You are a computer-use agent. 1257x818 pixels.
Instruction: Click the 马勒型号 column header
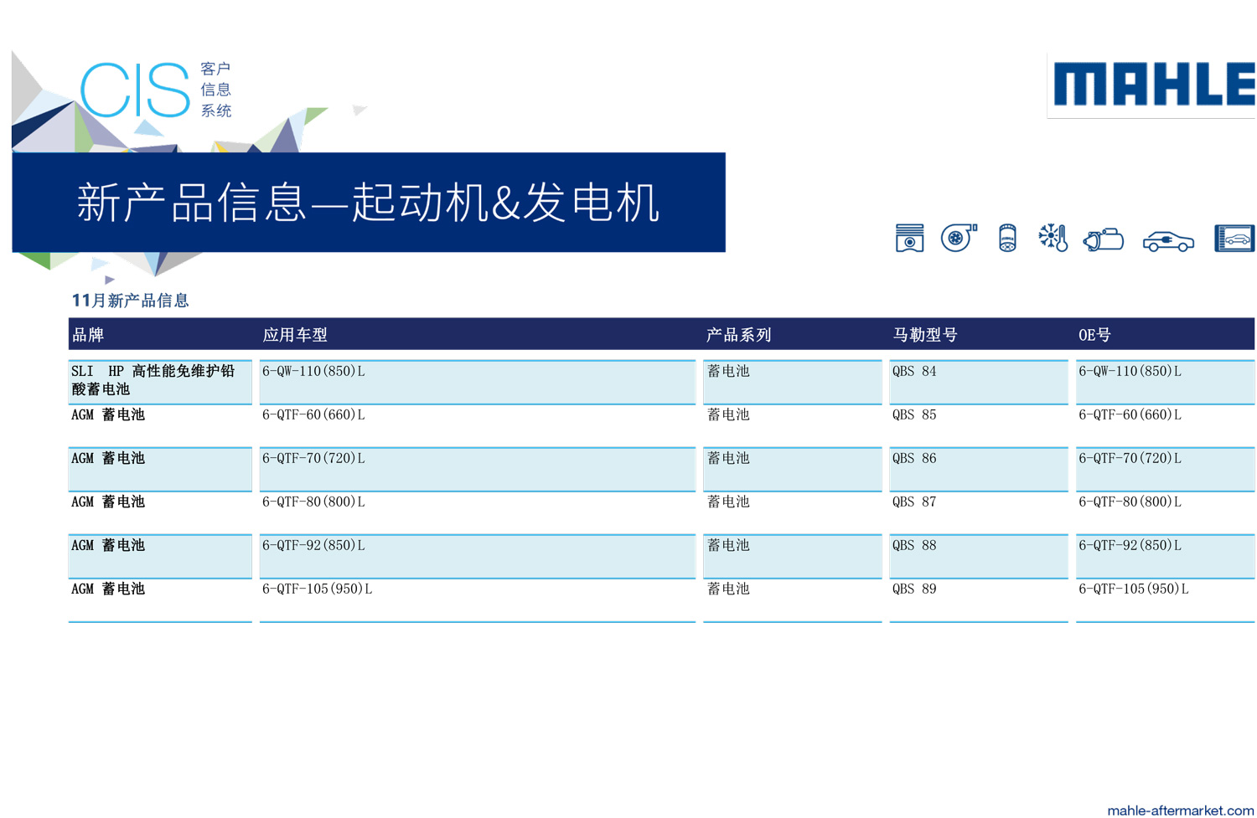[x=925, y=335]
